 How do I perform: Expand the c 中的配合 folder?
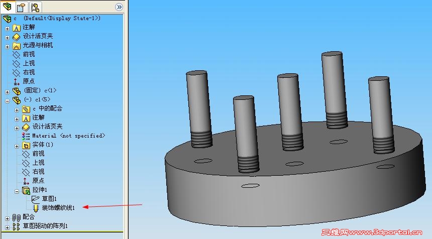pyautogui.click(x=17, y=110)
